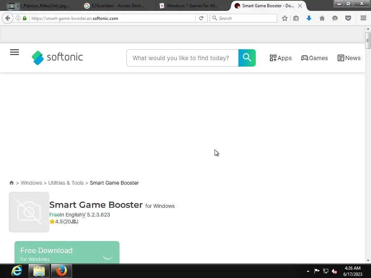Submit search with the magnifier button
This screenshot has height=278, width=371.
[247, 58]
